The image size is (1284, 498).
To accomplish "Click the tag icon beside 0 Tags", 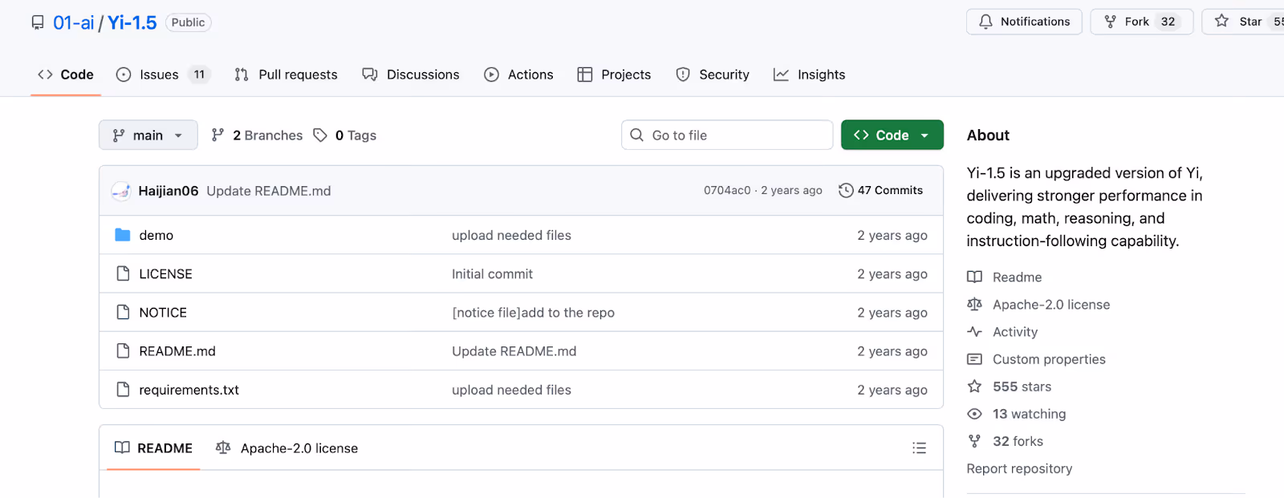I will pyautogui.click(x=320, y=136).
